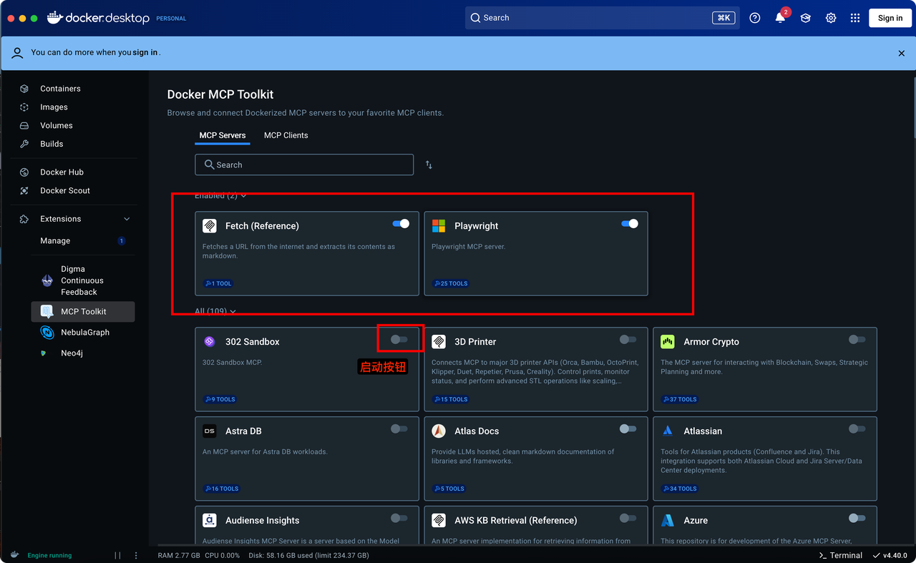Enable the Astra DB toggle

[x=399, y=429]
